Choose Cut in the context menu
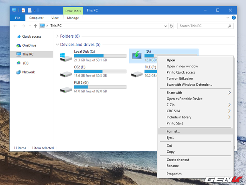 pos(195,146)
